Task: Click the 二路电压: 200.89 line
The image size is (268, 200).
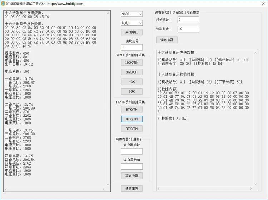Action: (20, 108)
